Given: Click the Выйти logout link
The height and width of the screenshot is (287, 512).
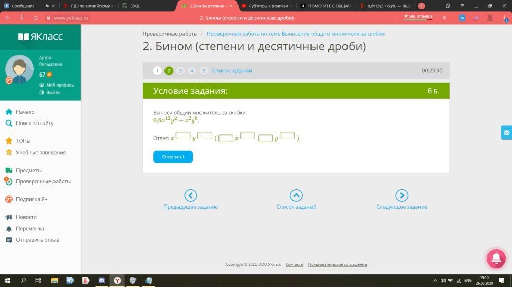Looking at the screenshot, I should (x=53, y=93).
